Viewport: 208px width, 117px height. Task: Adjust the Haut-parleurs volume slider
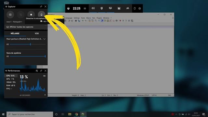pos(28,44)
